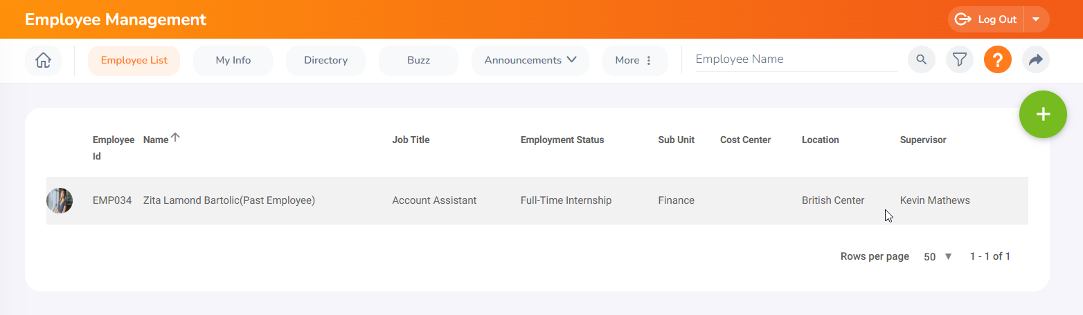Click the Log Out icon
The height and width of the screenshot is (315, 1083).
coord(963,19)
